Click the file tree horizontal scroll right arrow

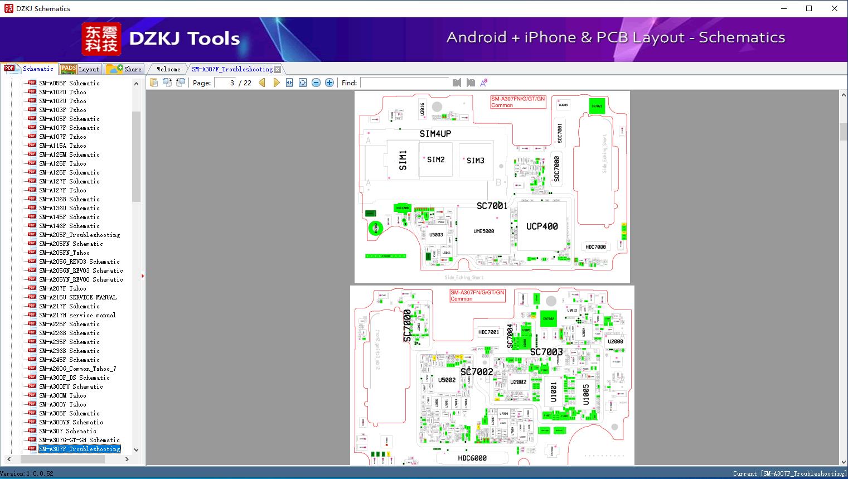point(127,459)
